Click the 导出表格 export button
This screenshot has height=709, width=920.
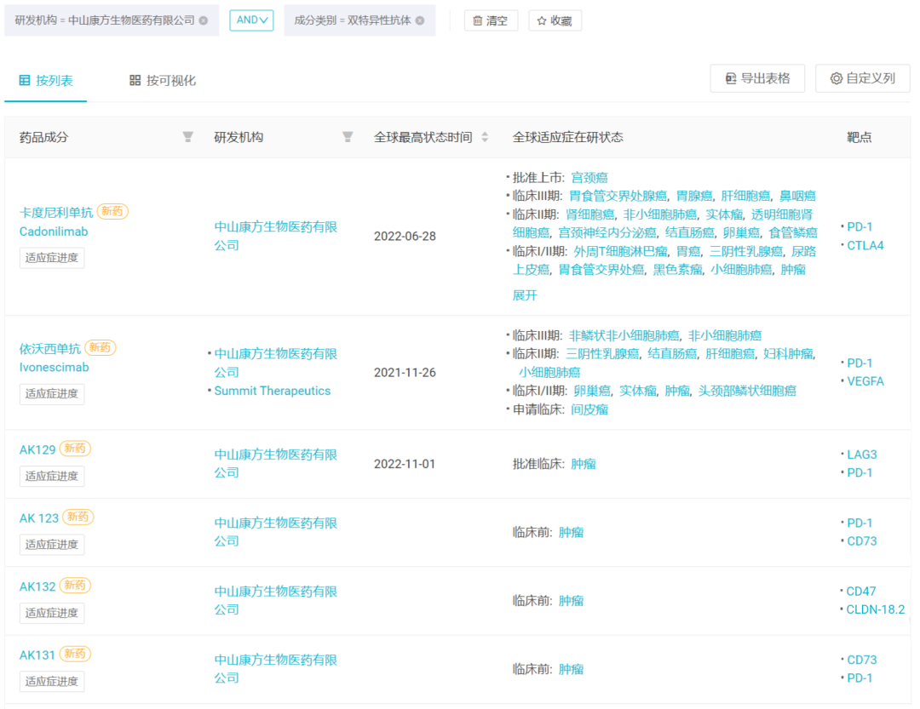coord(757,78)
